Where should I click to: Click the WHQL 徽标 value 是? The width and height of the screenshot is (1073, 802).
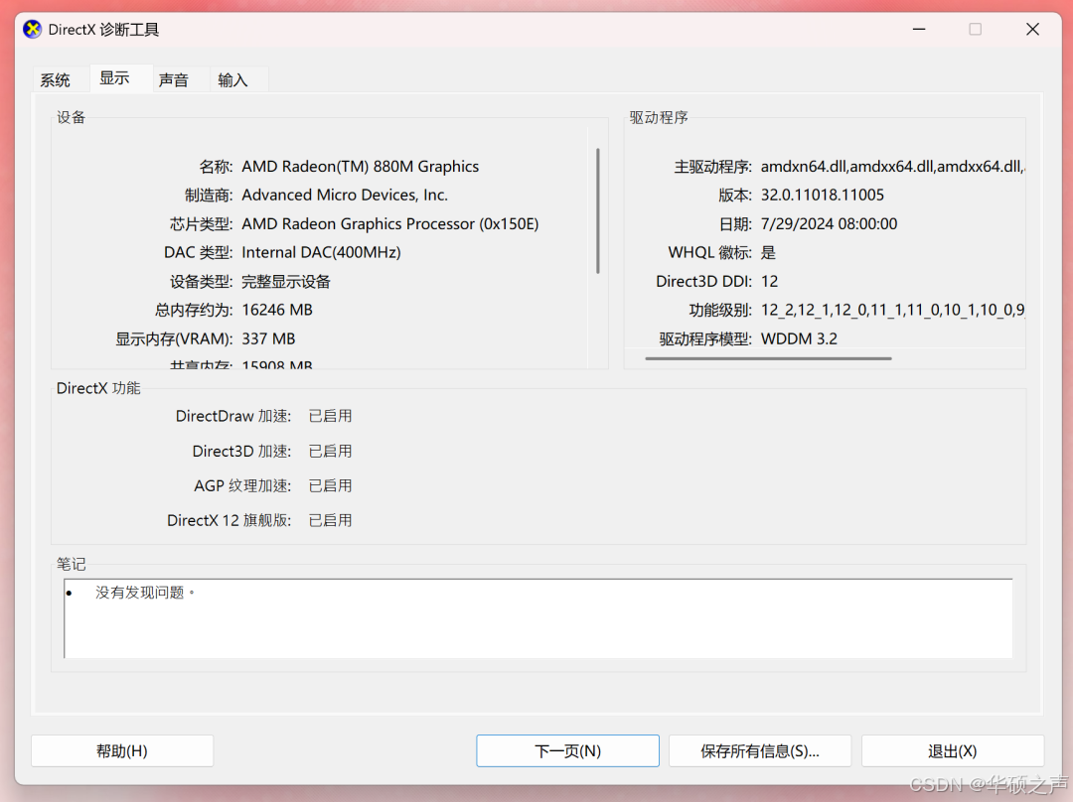tap(768, 253)
